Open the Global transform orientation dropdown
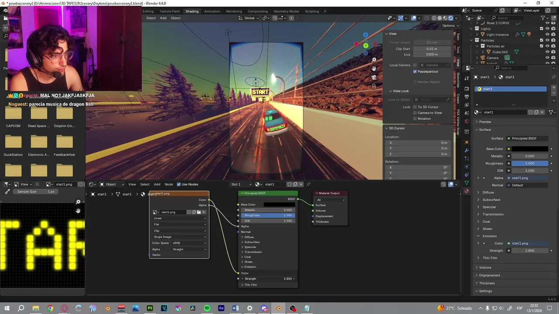559x314 pixels. (x=249, y=18)
